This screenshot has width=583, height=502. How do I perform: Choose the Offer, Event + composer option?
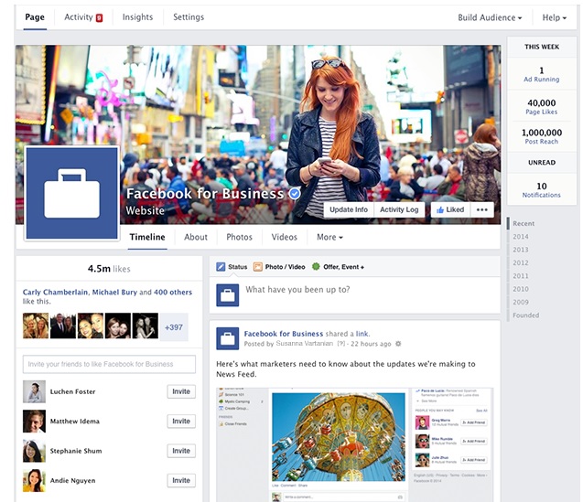click(316, 267)
